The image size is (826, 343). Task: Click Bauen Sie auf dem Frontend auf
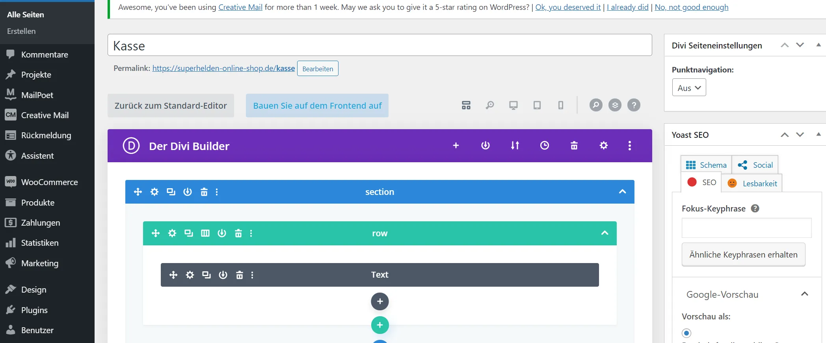tap(317, 106)
